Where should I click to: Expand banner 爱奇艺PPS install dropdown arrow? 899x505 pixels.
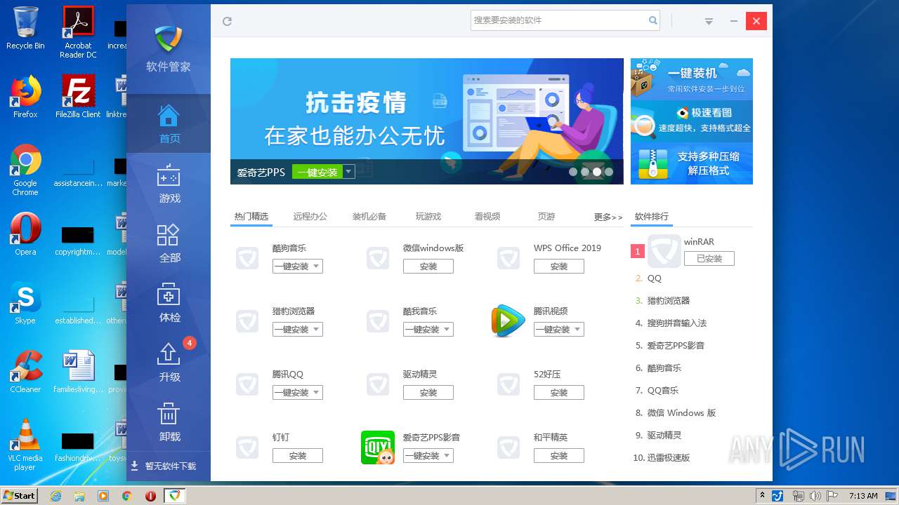(348, 172)
